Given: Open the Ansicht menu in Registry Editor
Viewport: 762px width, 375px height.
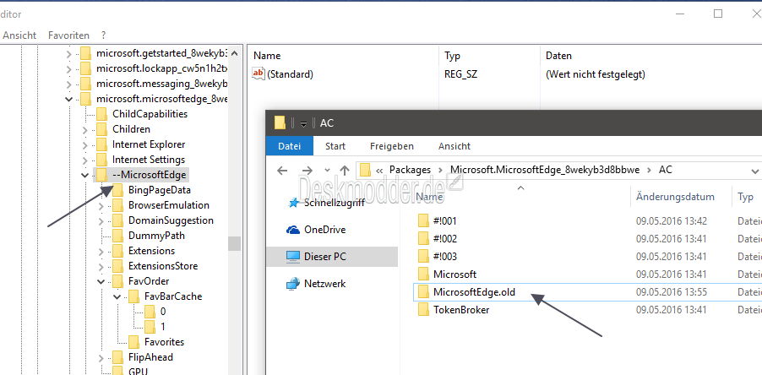Looking at the screenshot, I should tap(19, 35).
